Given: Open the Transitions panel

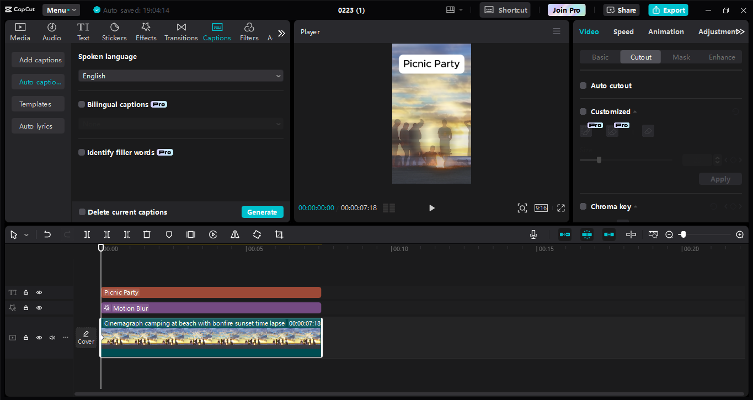Looking at the screenshot, I should point(181,30).
